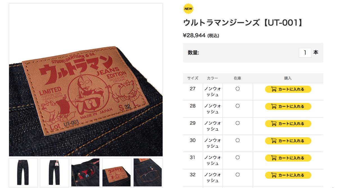Viewport: 337px width, 188px height.
Task: Open the jeans thumbnail with paper tag
Action: [54, 172]
